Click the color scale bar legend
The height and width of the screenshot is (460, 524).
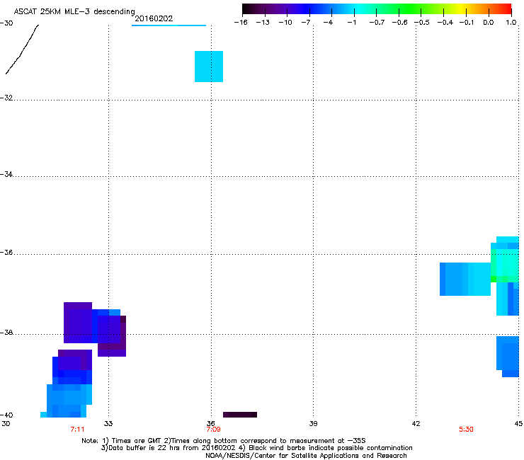[377, 9]
